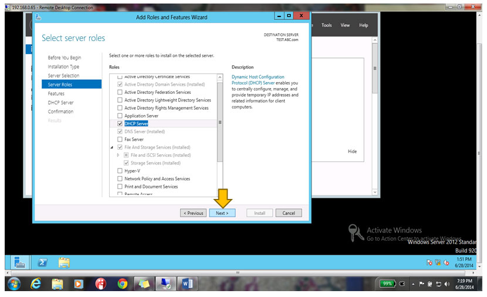Go to the Server Selection step
This screenshot has width=487, height=297.
point(63,76)
